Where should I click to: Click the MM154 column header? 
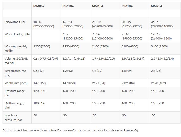[97, 6]
